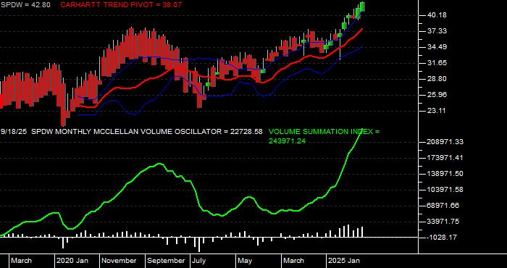This screenshot has width=507, height=268.
Task: Click the 2025 Jan date label
Action: click(x=344, y=261)
